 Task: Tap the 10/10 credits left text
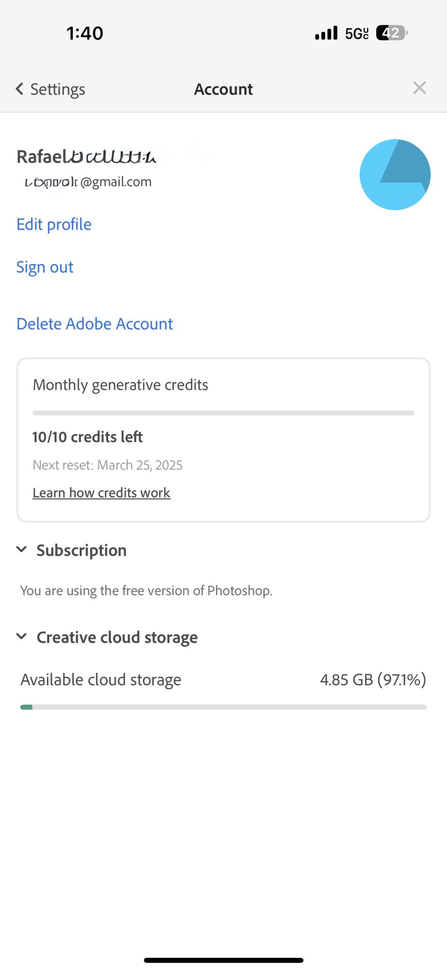87,437
